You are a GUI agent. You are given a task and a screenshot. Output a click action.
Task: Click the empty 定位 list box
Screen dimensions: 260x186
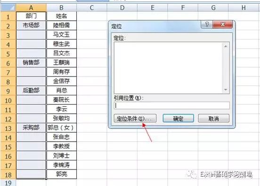coord(168,68)
